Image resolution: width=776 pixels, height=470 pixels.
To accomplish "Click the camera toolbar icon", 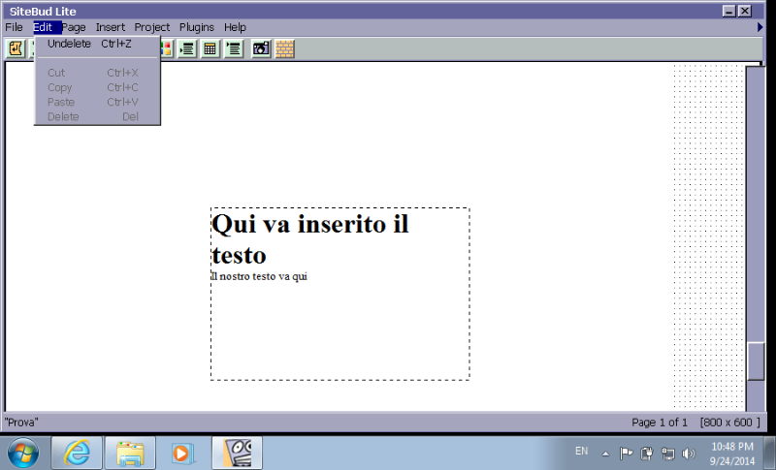I will click(x=261, y=48).
